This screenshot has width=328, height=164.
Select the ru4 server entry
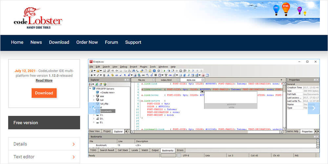click(102, 100)
